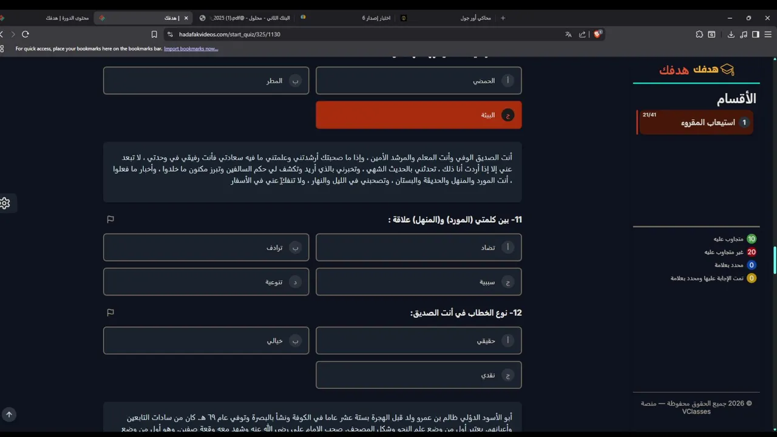Click the share page icon
The height and width of the screenshot is (437, 777).
point(583,35)
